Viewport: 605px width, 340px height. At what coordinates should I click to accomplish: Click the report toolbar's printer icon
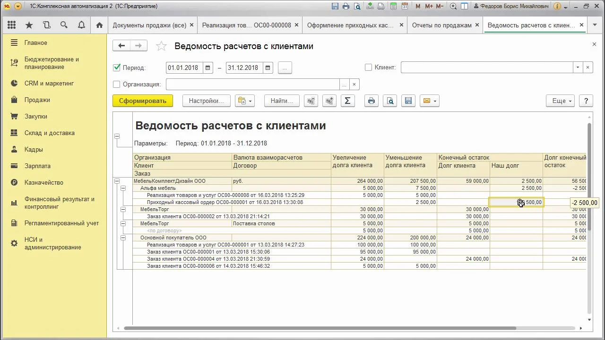pos(372,101)
